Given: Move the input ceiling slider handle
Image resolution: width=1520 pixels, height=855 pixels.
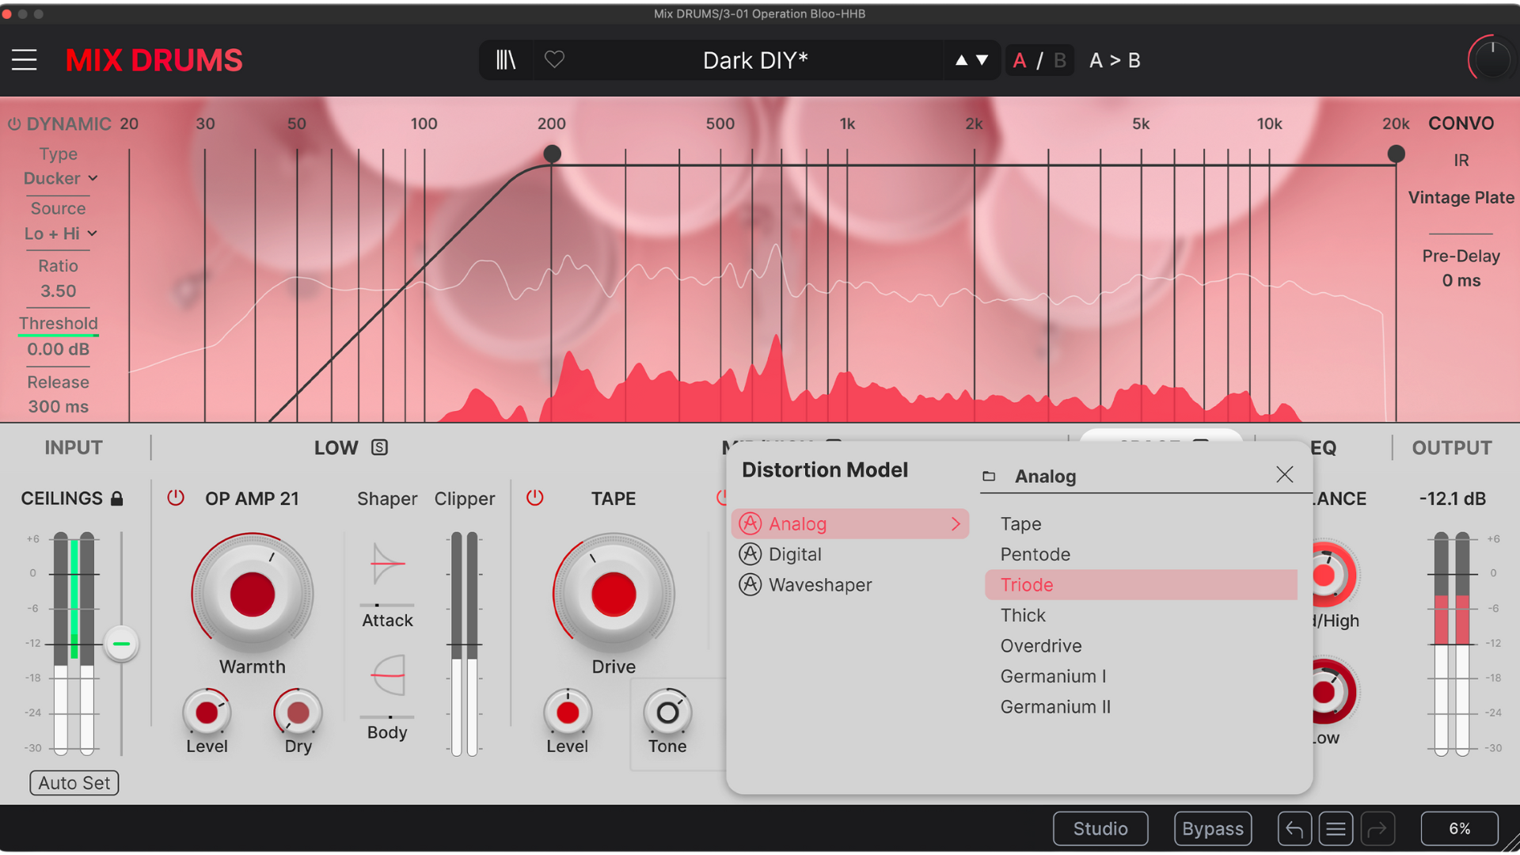Looking at the screenshot, I should 121,644.
